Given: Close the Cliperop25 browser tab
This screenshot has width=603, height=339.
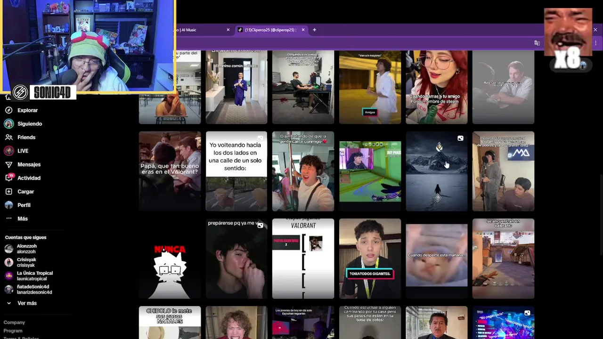Looking at the screenshot, I should point(303,30).
